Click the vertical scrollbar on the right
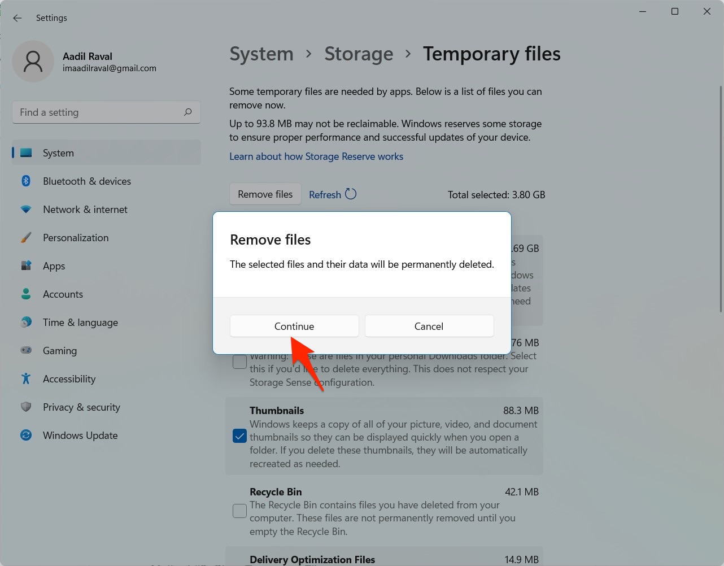724x566 pixels. pyautogui.click(x=721, y=198)
